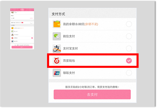
Task: Click Baidu Wallet icon in small preview
Action: [x=12, y=38]
